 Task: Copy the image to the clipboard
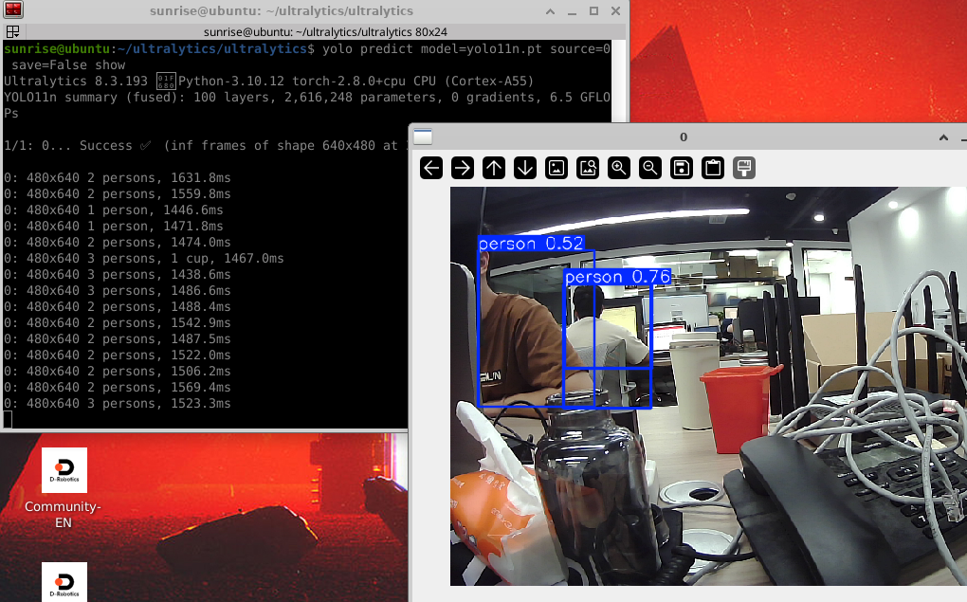[x=713, y=168]
